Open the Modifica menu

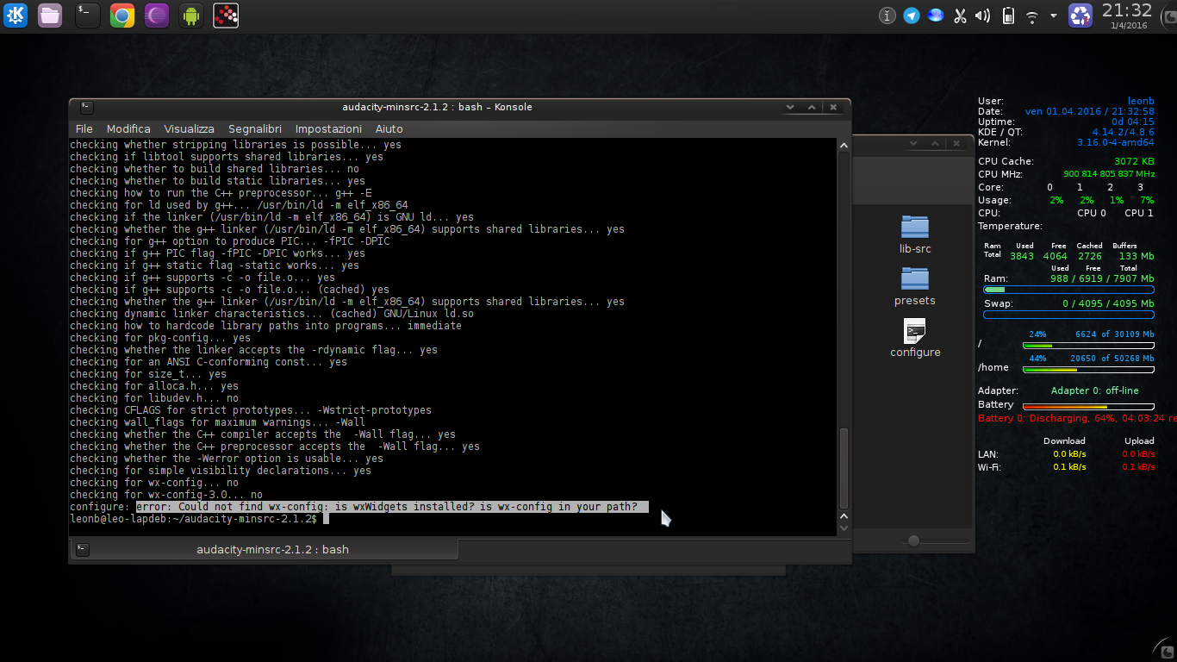click(x=128, y=128)
